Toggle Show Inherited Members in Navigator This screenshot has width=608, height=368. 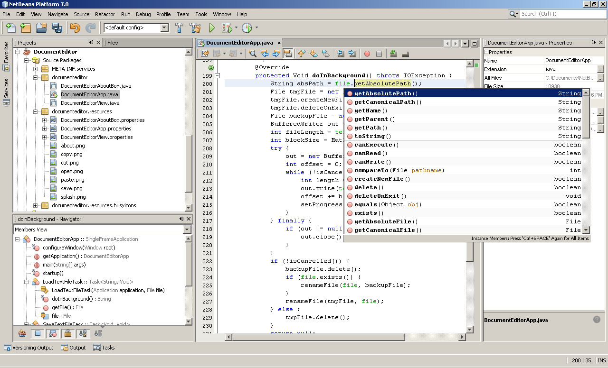[x=22, y=333]
